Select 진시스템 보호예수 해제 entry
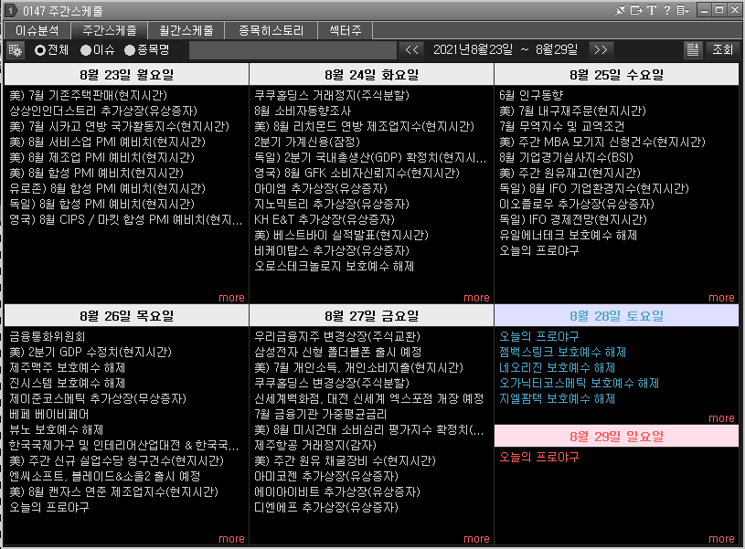 pos(67,384)
